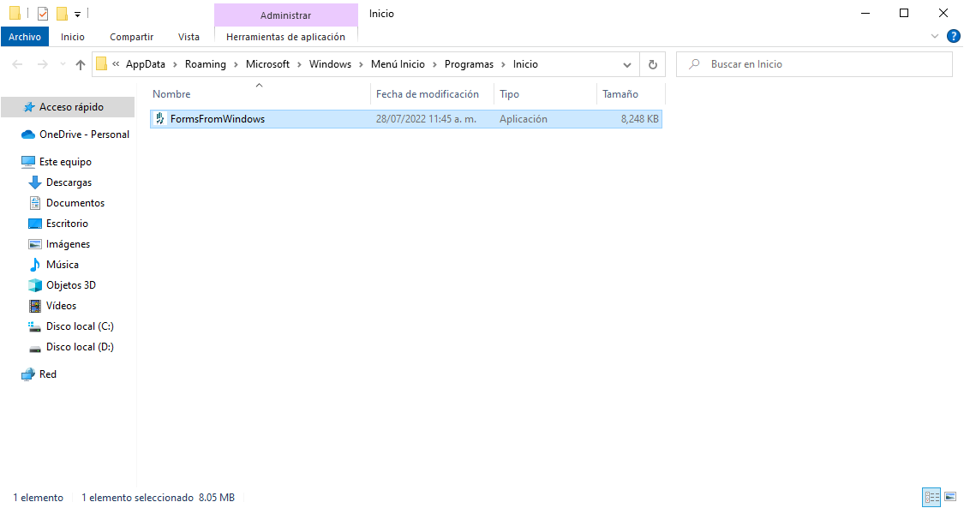Select Acceso rápido in the sidebar
Viewport: 964px width, 508px height.
[x=75, y=106]
